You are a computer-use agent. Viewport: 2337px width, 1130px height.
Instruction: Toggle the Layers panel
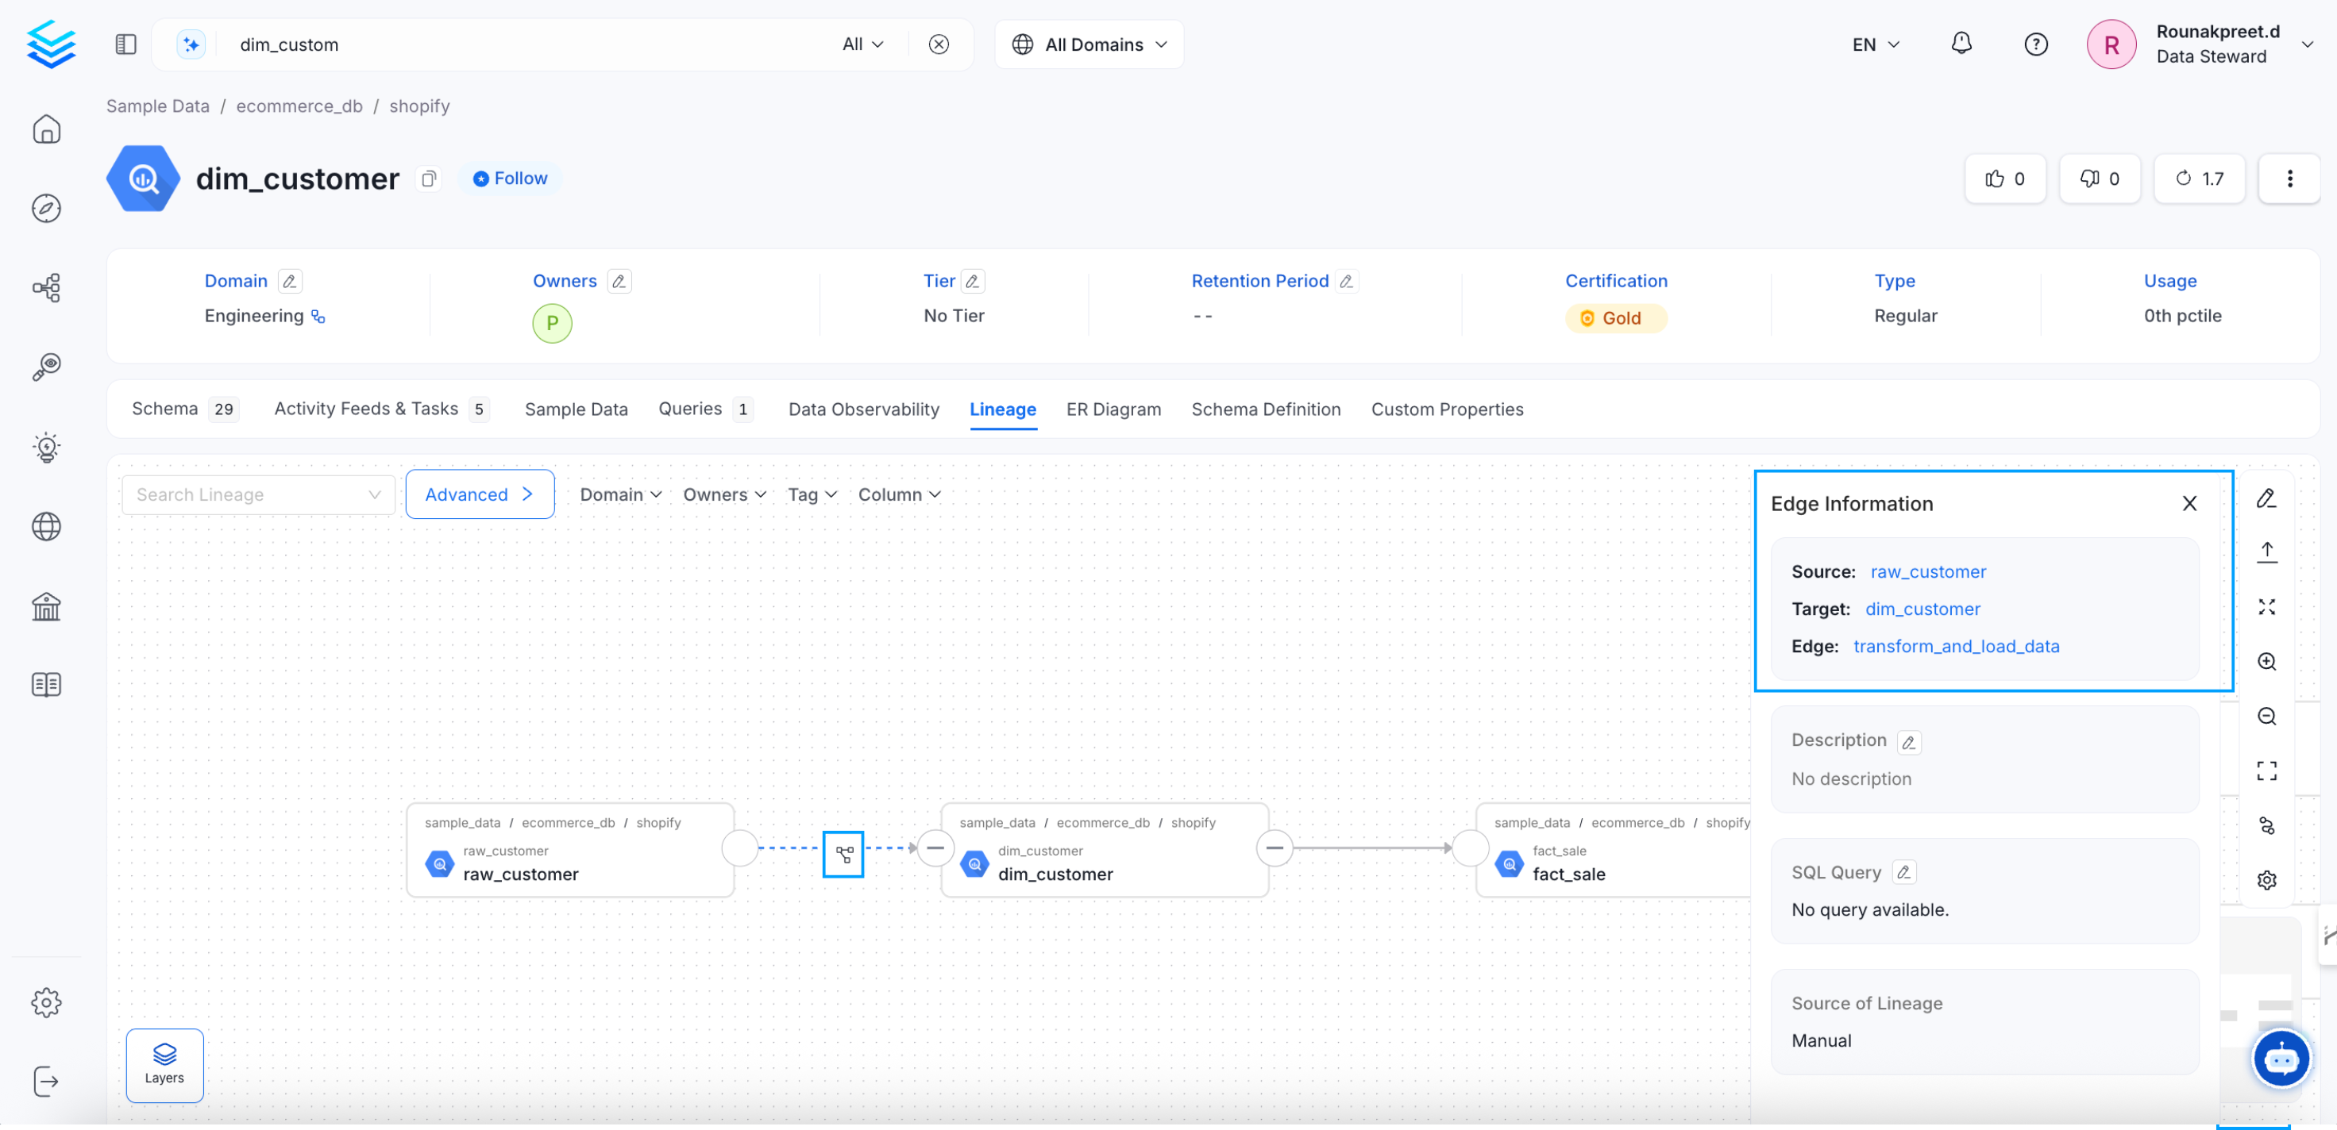[164, 1065]
